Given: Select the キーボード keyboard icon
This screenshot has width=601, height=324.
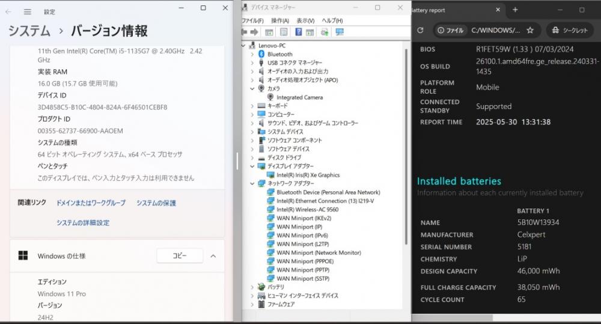Looking at the screenshot, I should pos(261,106).
